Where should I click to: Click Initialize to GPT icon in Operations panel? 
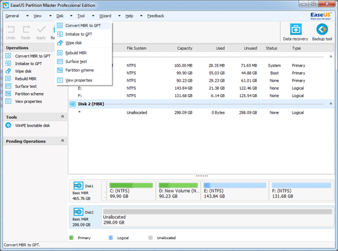tap(8, 63)
